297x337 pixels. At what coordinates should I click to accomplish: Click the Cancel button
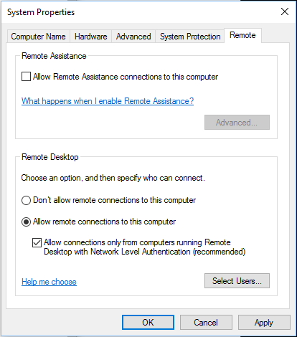click(x=206, y=323)
